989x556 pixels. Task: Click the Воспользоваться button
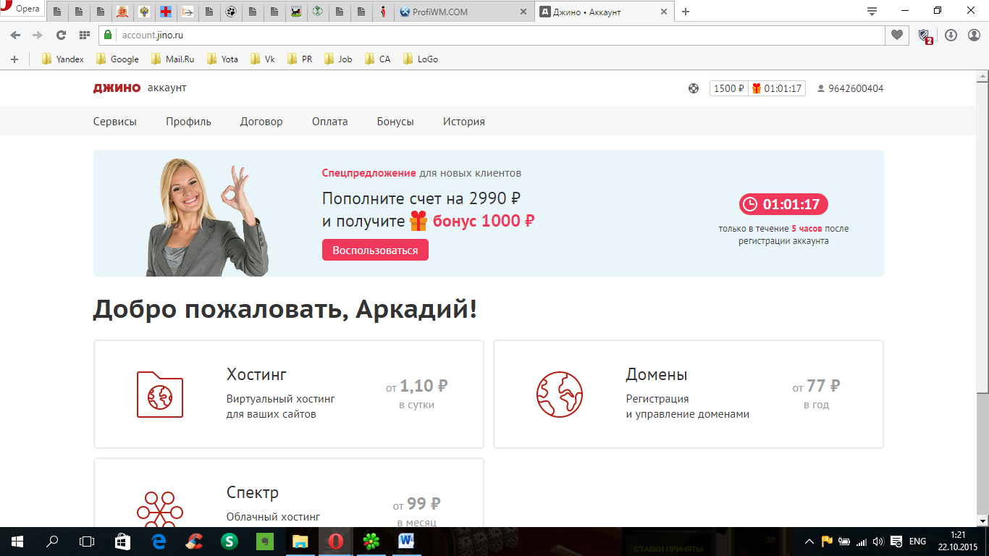[x=375, y=250]
